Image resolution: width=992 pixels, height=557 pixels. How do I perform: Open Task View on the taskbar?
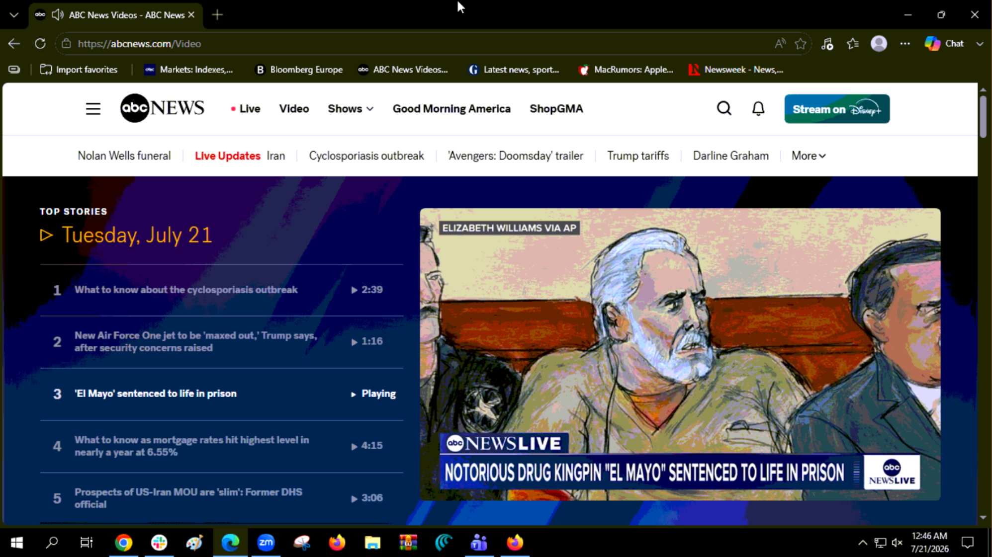[x=87, y=543]
